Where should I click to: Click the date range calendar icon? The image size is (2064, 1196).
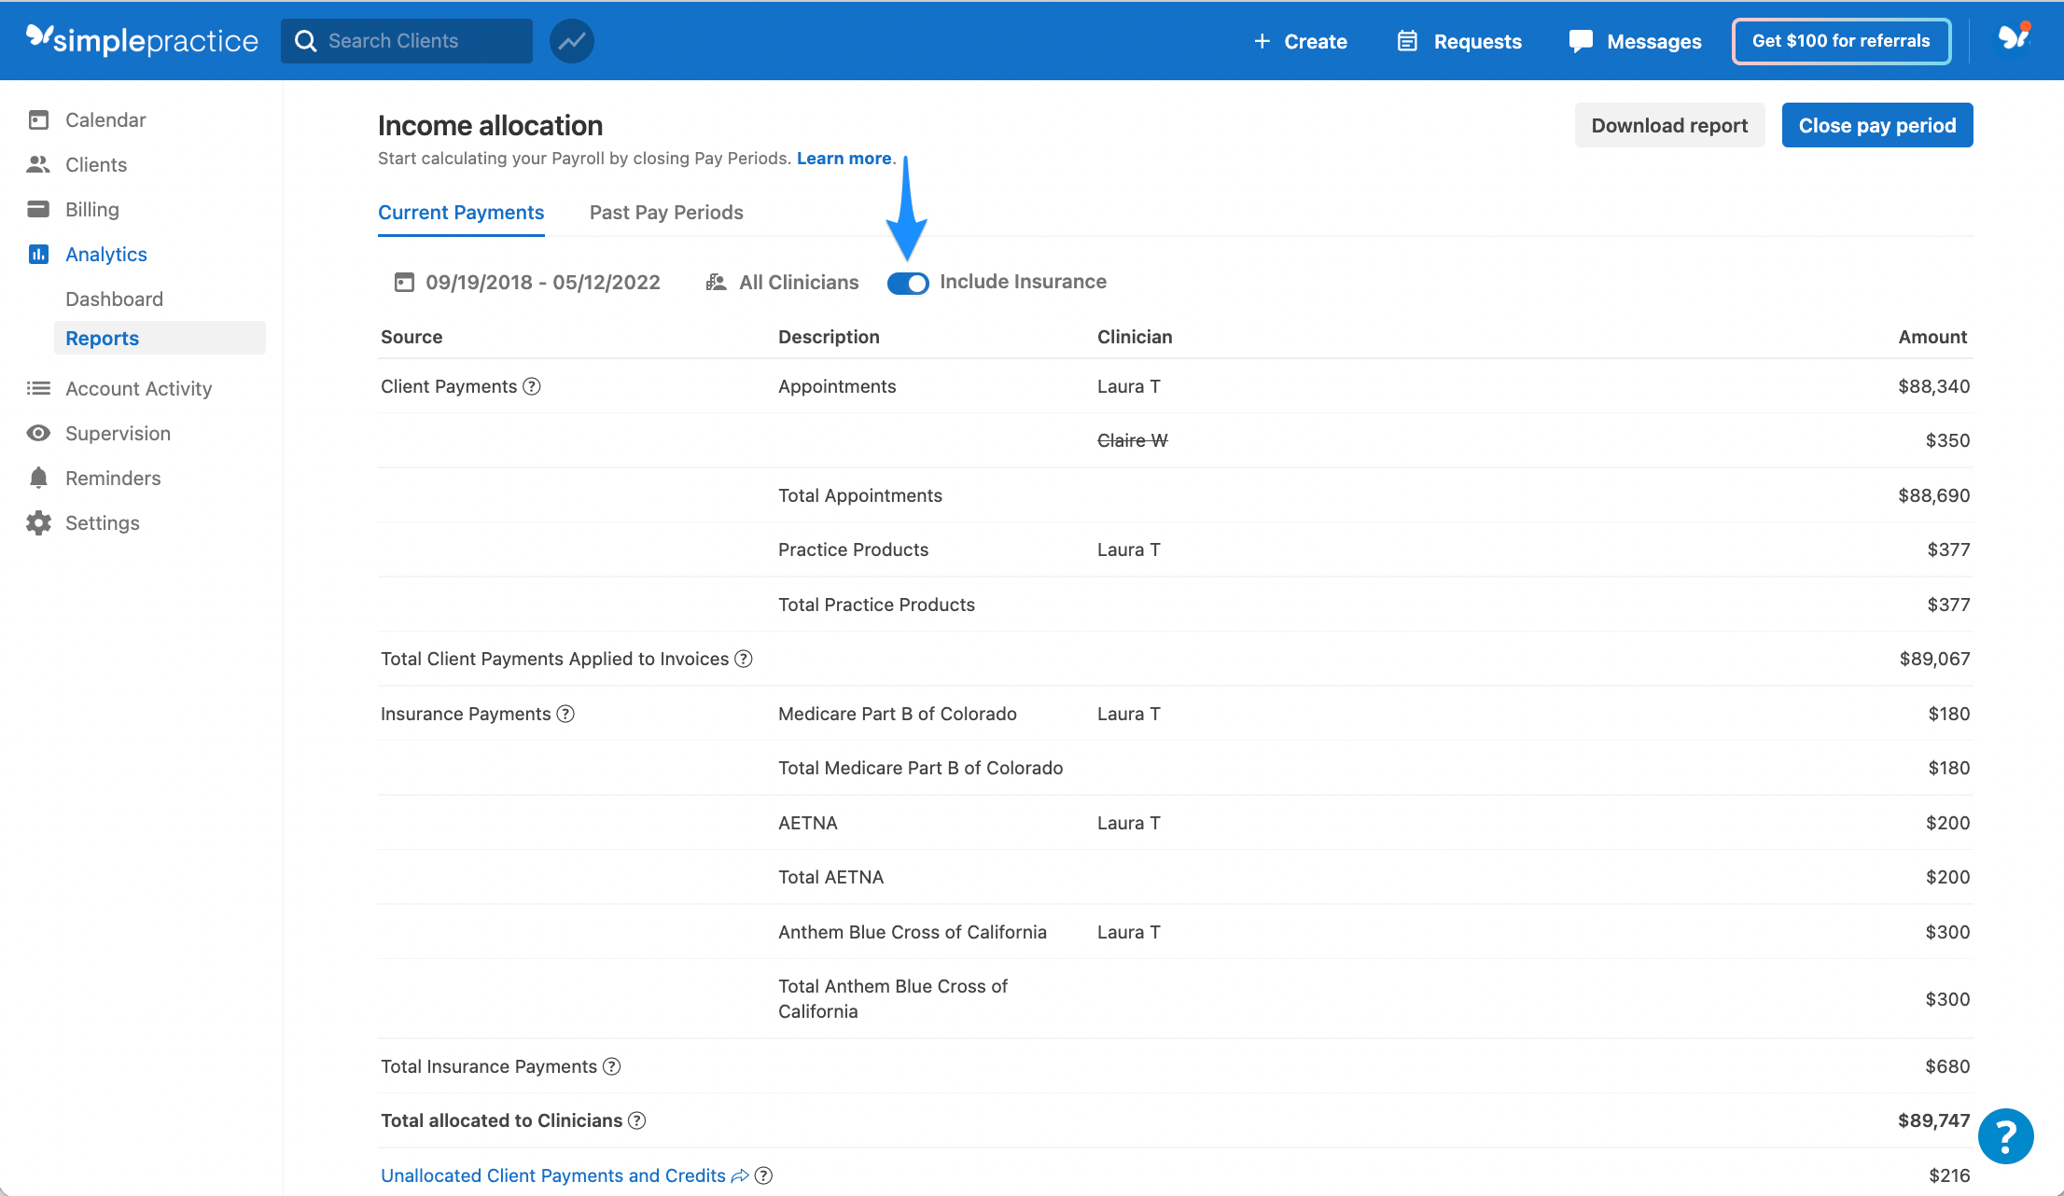click(x=404, y=282)
